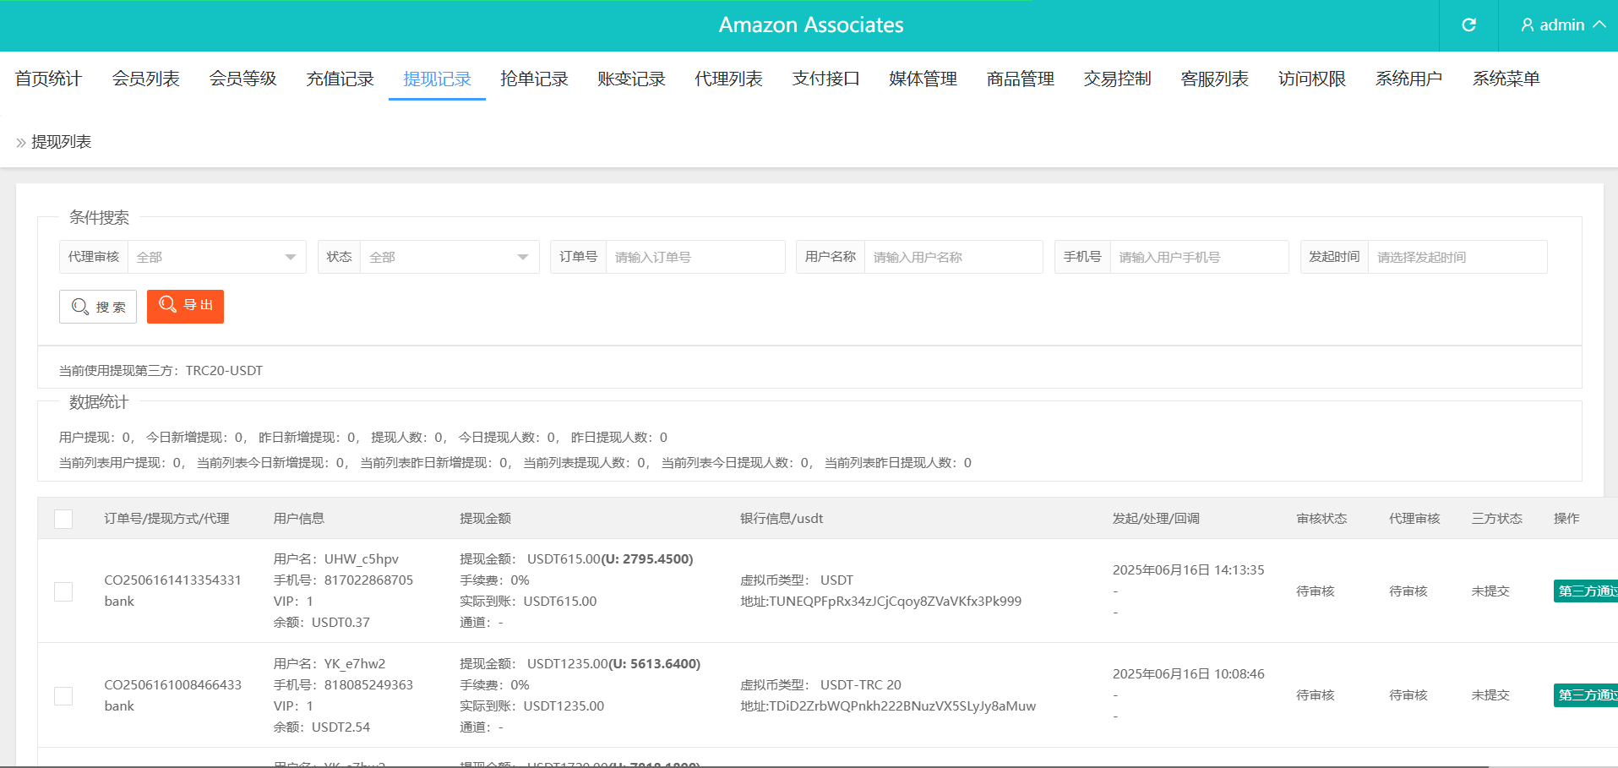
Task: Open the 会员列表 menu item
Action: (145, 79)
